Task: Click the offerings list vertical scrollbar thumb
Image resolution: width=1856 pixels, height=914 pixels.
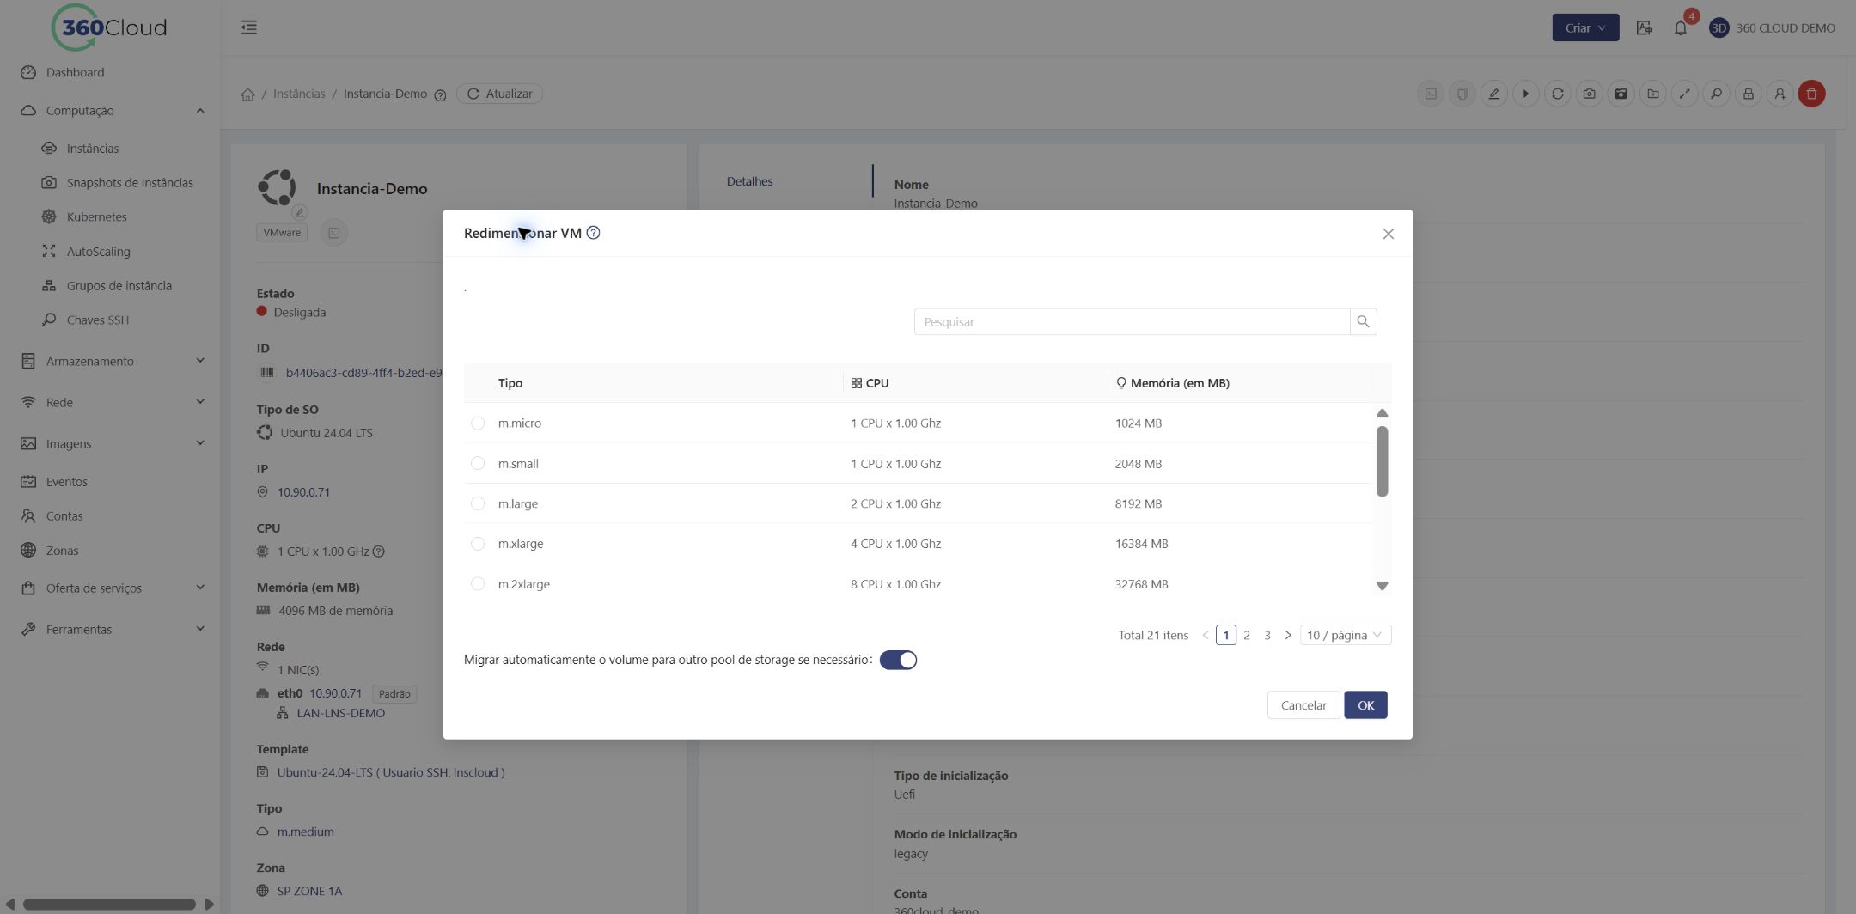Action: click(1382, 461)
